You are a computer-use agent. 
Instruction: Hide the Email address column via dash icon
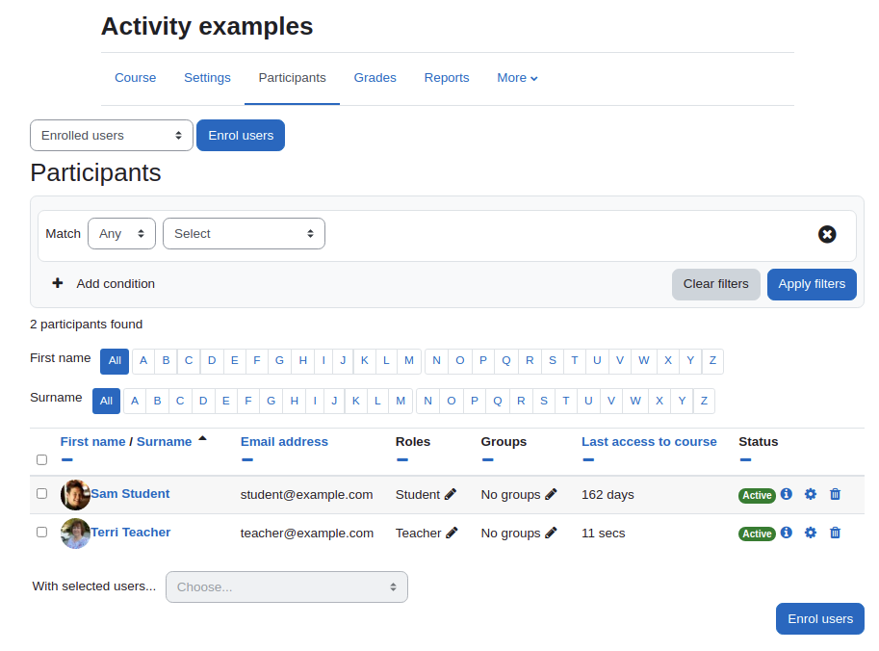[247, 459]
